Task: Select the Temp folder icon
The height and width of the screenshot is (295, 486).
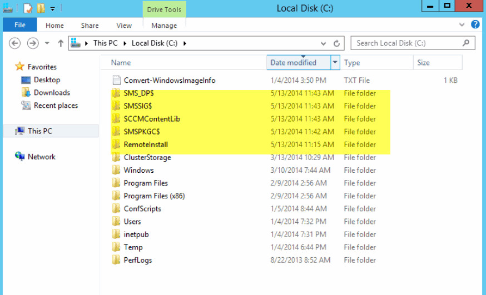Action: tap(116, 247)
